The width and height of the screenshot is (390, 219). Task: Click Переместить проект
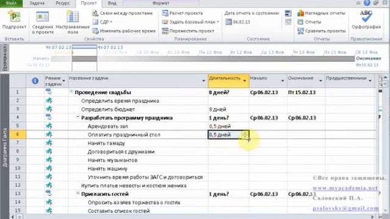click(188, 31)
